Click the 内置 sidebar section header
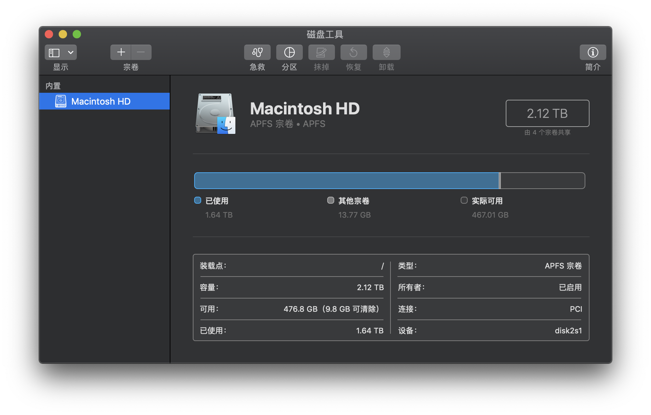 [53, 86]
